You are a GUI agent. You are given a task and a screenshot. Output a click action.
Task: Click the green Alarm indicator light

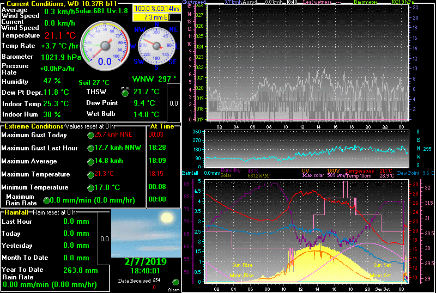click(x=175, y=283)
